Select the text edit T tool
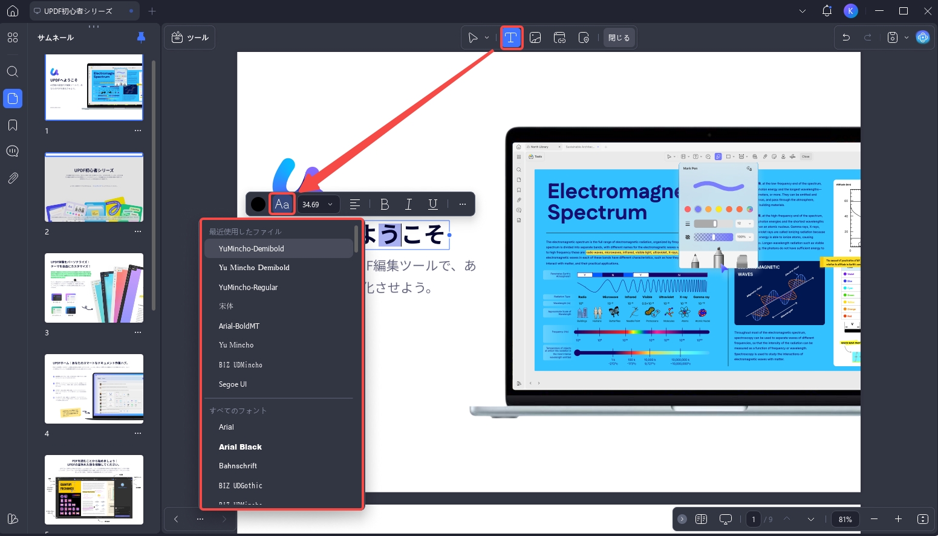The height and width of the screenshot is (536, 938). pos(512,37)
